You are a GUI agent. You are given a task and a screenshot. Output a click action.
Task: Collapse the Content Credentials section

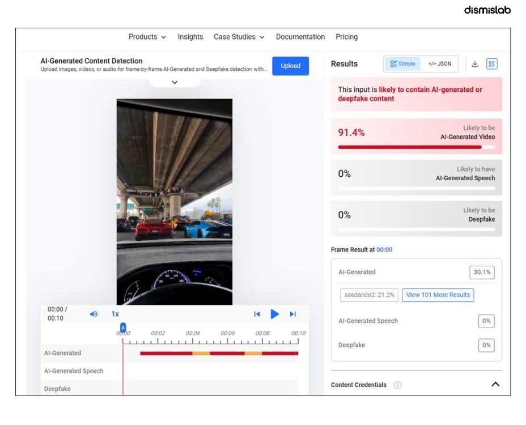495,384
